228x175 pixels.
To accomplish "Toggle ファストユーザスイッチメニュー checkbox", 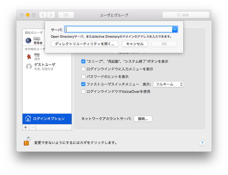I will coord(83,84).
